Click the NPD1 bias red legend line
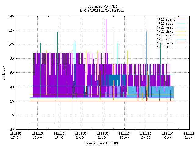Viewport: 195px width, 146px height. (181, 43)
